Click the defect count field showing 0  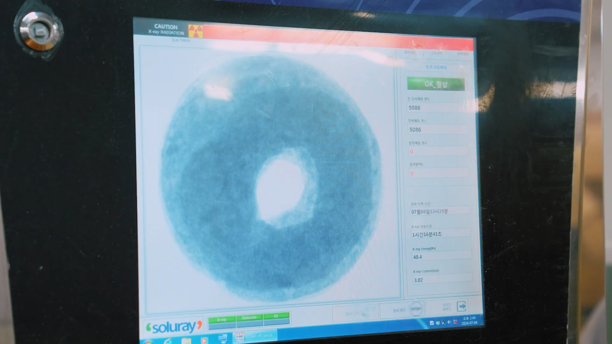point(437,151)
